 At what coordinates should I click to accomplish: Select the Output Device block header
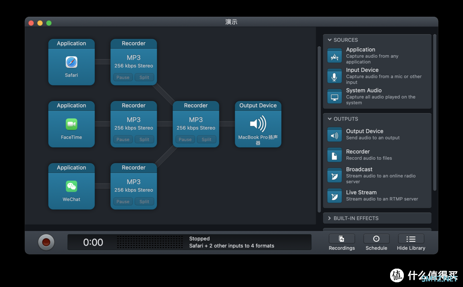[x=258, y=106]
